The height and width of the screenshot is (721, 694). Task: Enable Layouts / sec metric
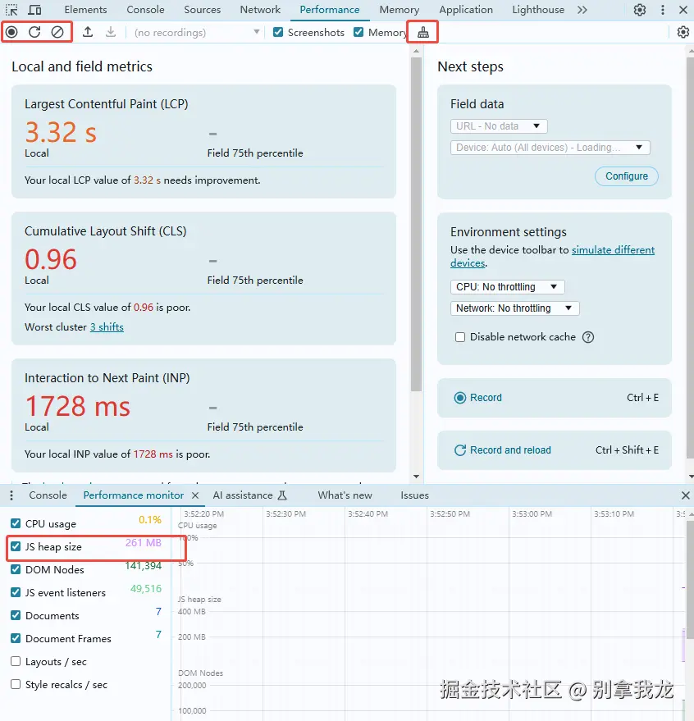tap(16, 661)
